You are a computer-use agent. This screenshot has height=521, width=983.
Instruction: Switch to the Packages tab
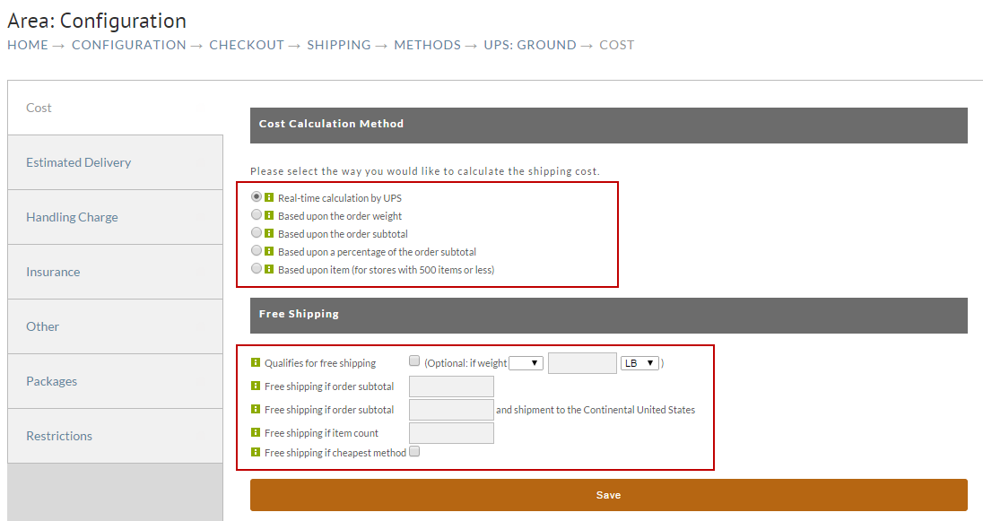(x=116, y=381)
